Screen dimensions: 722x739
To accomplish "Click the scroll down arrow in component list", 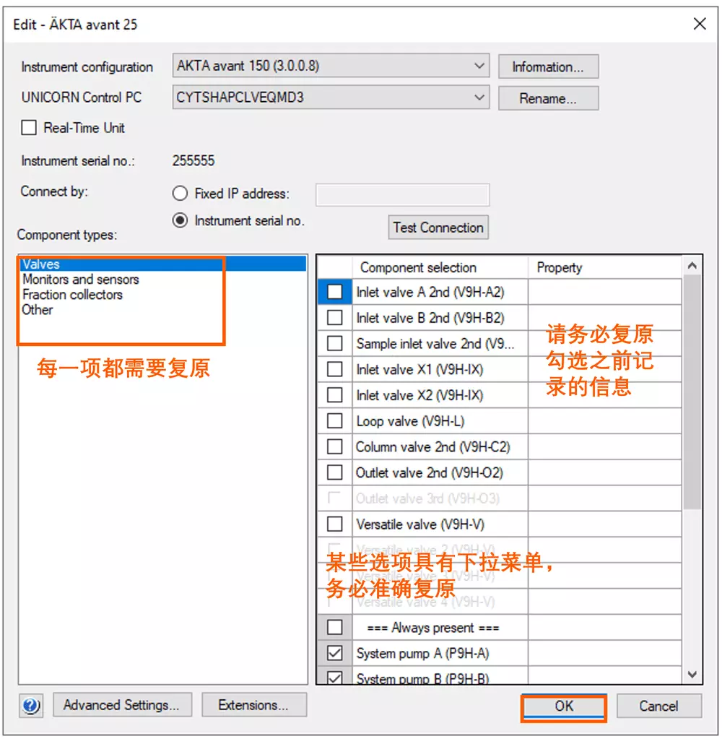I will (x=692, y=675).
